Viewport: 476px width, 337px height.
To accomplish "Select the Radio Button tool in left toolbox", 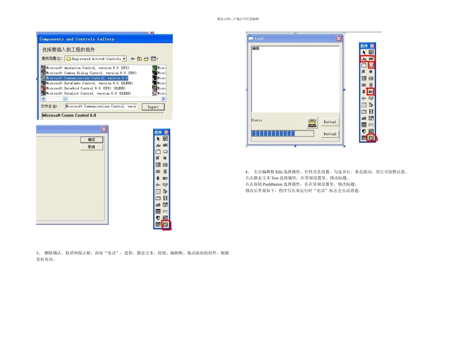I will (x=165, y=158).
